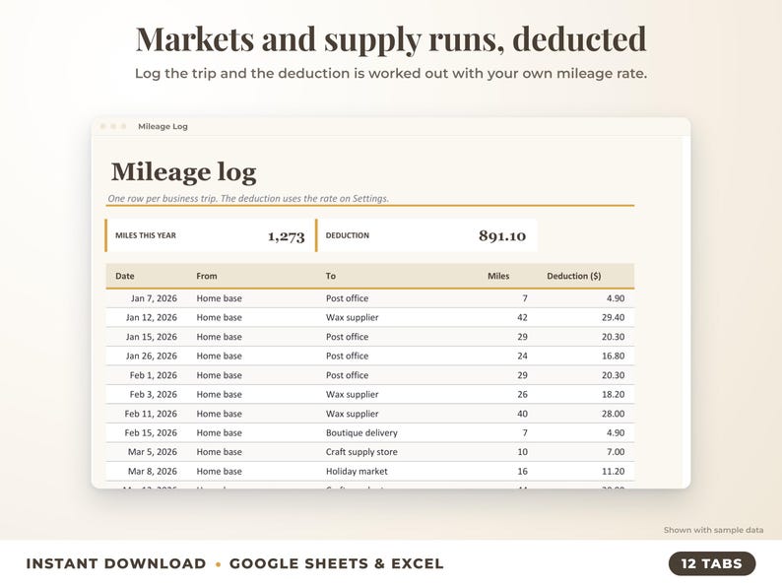Click the 'One row per business trip' subtitle
This screenshot has width=782, height=587.
pos(248,199)
